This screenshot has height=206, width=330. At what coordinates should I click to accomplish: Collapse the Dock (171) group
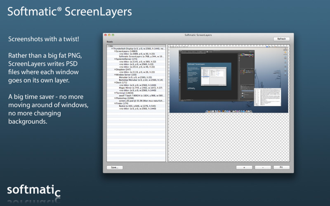pyautogui.click(x=115, y=83)
